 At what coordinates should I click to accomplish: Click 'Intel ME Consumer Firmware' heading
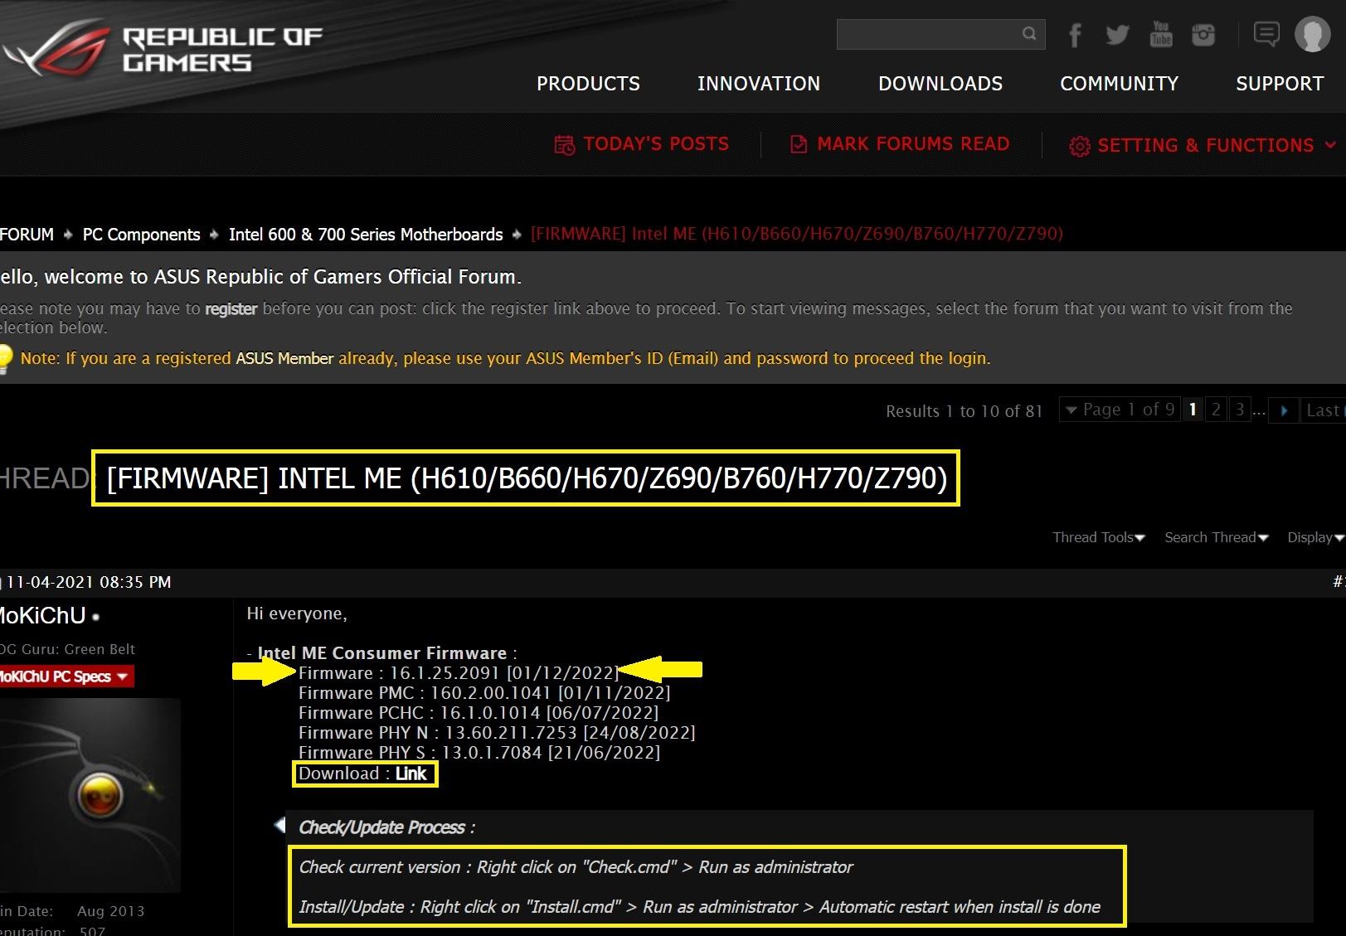click(382, 653)
